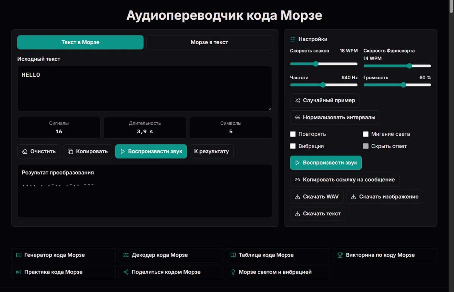Click the eraser icon in the Очистить button
Viewport: 454px width, 292px height.
coord(25,151)
